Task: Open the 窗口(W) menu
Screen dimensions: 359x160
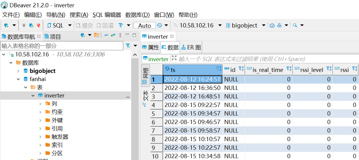Action: [x=164, y=15]
